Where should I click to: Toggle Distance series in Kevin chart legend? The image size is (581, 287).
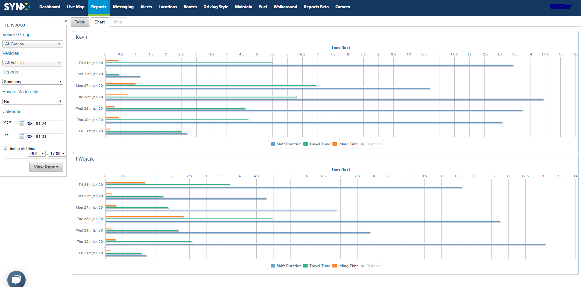click(x=371, y=144)
